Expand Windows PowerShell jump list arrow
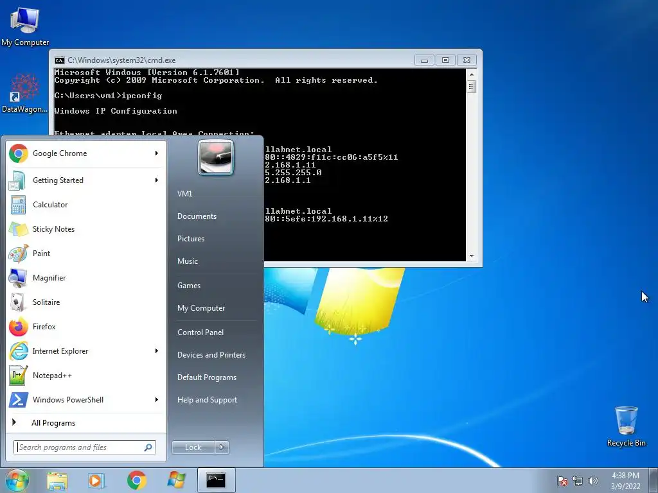658x493 pixels. 157,399
